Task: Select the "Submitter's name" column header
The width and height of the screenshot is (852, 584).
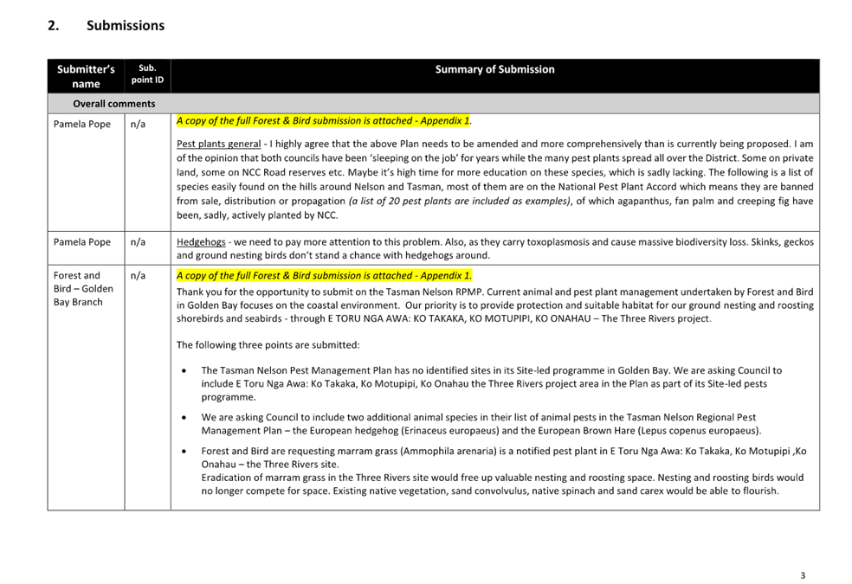Action: pyautogui.click(x=86, y=76)
